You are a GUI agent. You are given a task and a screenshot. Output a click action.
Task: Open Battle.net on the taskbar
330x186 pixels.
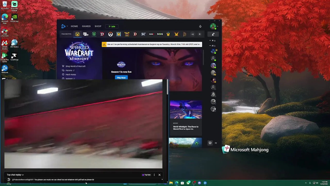(x=205, y=183)
